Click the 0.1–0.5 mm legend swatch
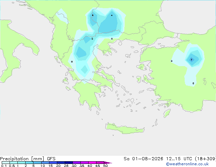Screen dimensions: 216x167 (x=6, y=163)
